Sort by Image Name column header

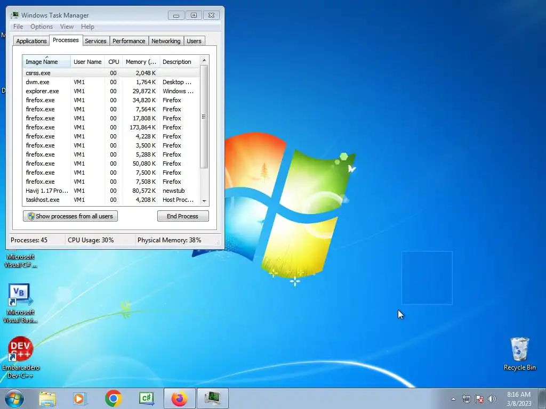click(47, 62)
